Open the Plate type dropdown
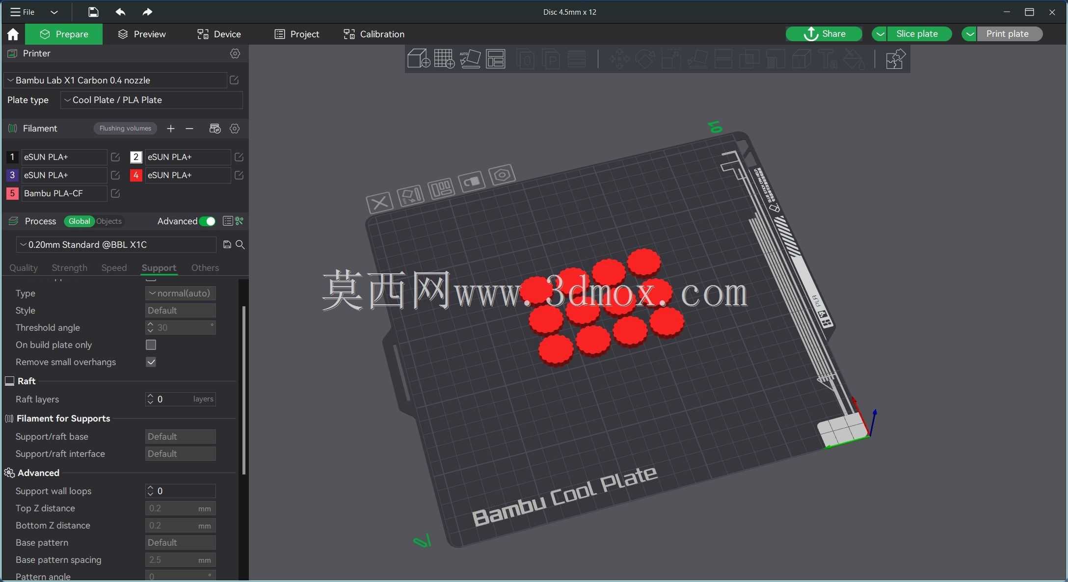Viewport: 1068px width, 582px height. click(x=152, y=100)
